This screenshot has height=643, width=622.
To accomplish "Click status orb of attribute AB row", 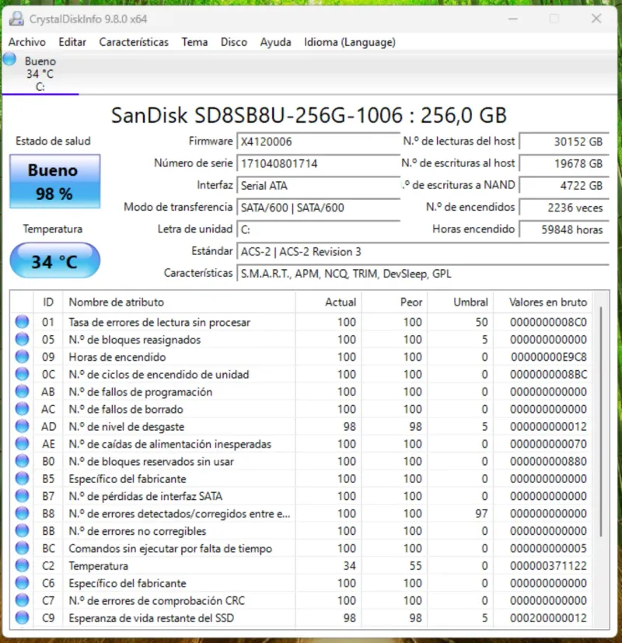I will tap(22, 392).
